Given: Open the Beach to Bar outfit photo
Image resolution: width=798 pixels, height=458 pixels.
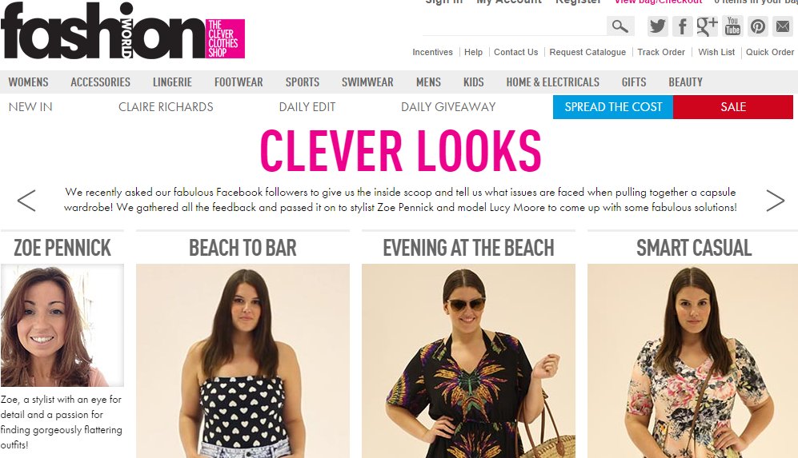Looking at the screenshot, I should 243,361.
